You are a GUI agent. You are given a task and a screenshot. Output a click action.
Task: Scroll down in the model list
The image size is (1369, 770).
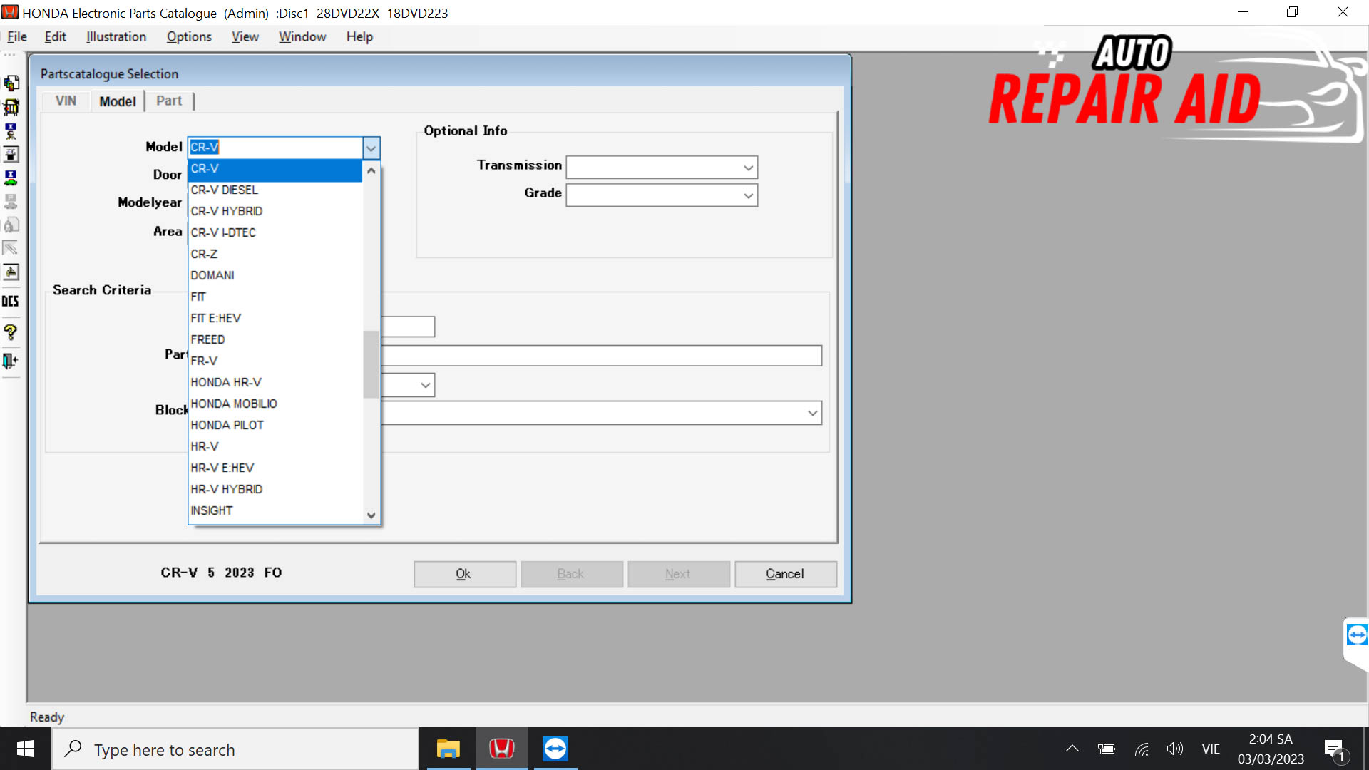[x=371, y=514]
